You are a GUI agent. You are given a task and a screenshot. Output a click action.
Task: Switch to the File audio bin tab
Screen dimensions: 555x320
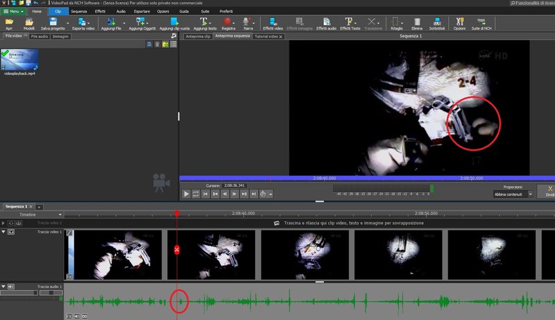click(40, 37)
